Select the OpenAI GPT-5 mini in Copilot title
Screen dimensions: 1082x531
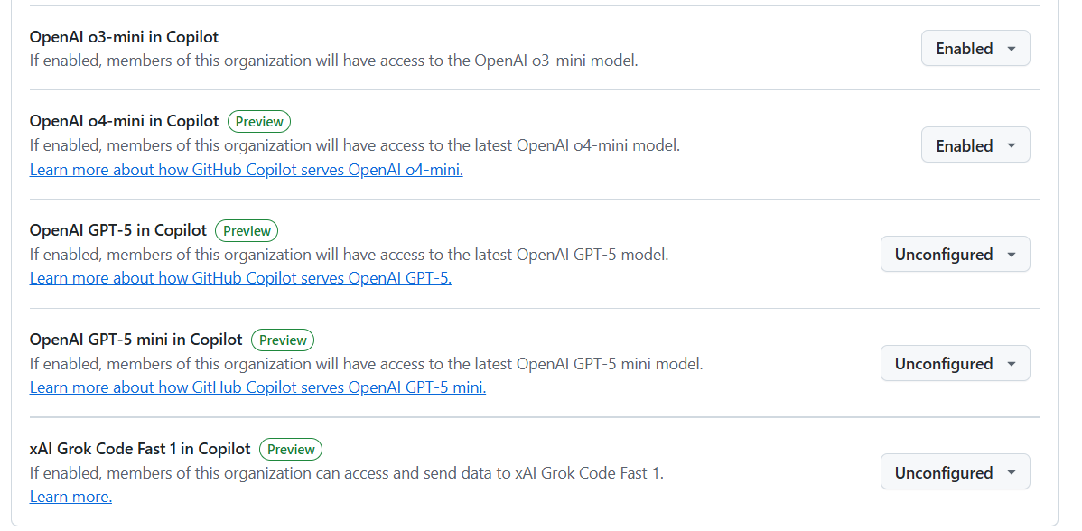point(136,340)
